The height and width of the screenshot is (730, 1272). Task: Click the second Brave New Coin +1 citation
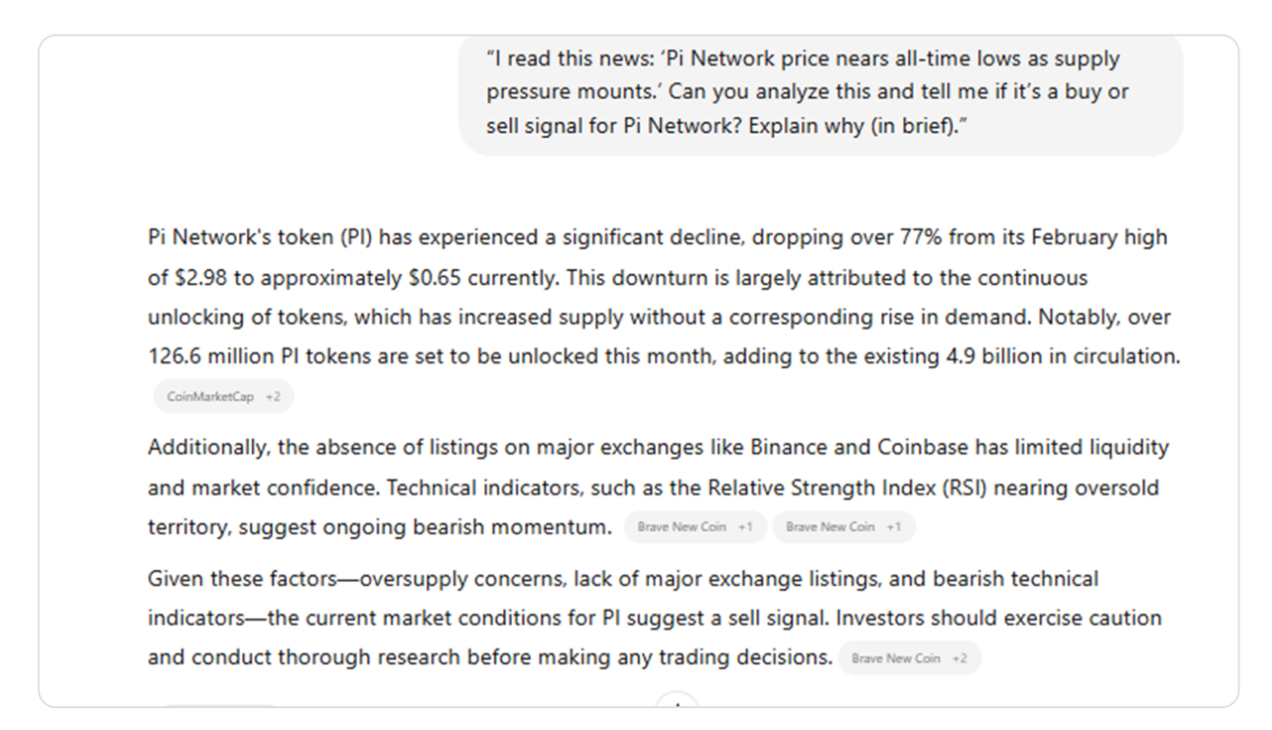click(x=843, y=527)
